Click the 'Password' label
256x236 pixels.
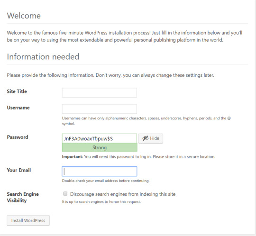point(18,137)
